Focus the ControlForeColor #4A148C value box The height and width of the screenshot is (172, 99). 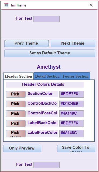point(72,114)
